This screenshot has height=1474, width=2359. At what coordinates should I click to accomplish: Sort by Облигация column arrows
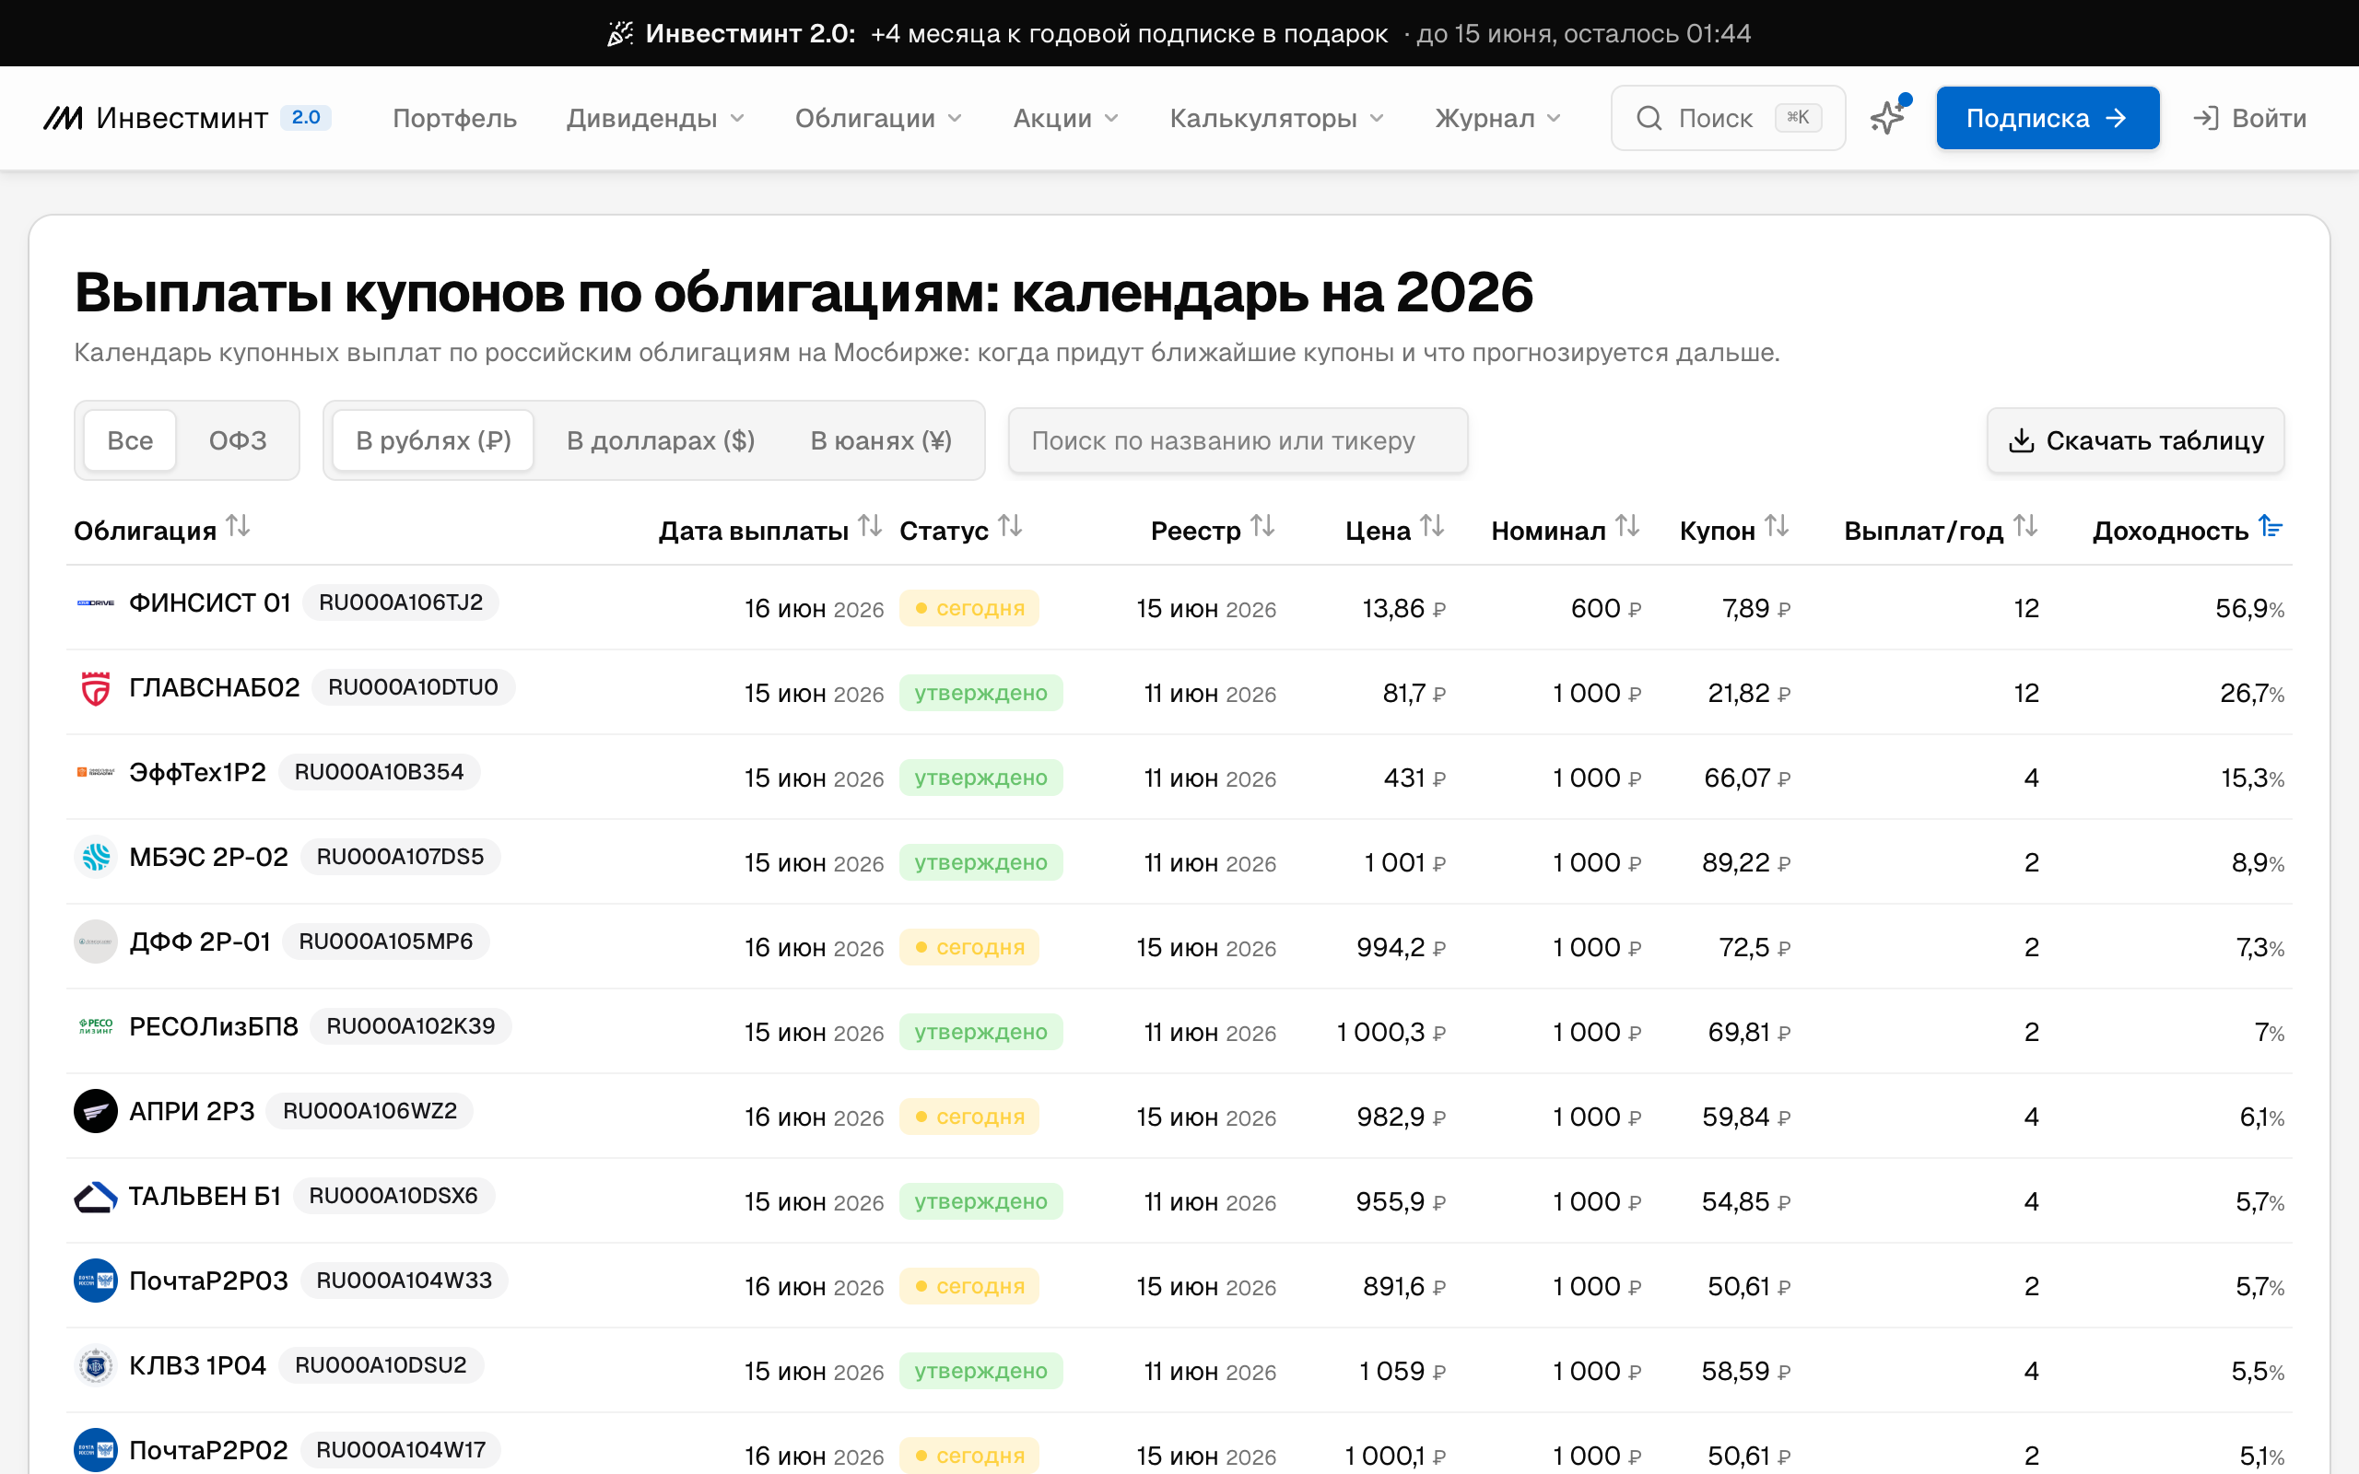(239, 527)
